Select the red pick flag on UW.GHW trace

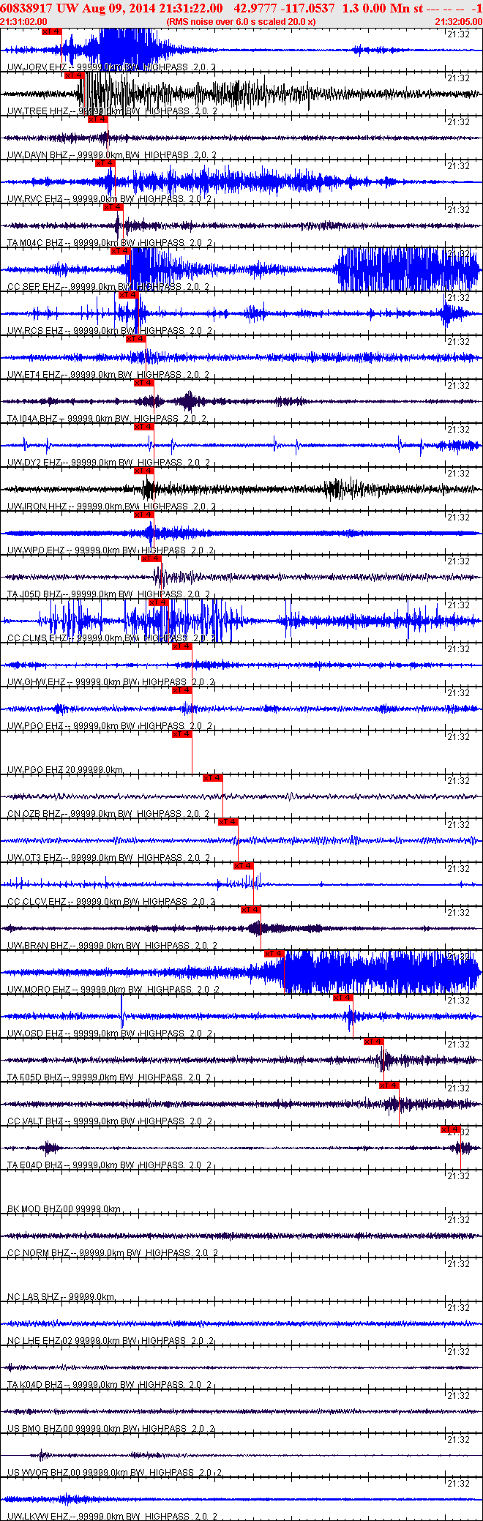click(181, 646)
